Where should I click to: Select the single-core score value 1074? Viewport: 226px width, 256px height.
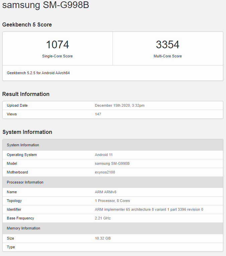[57, 45]
